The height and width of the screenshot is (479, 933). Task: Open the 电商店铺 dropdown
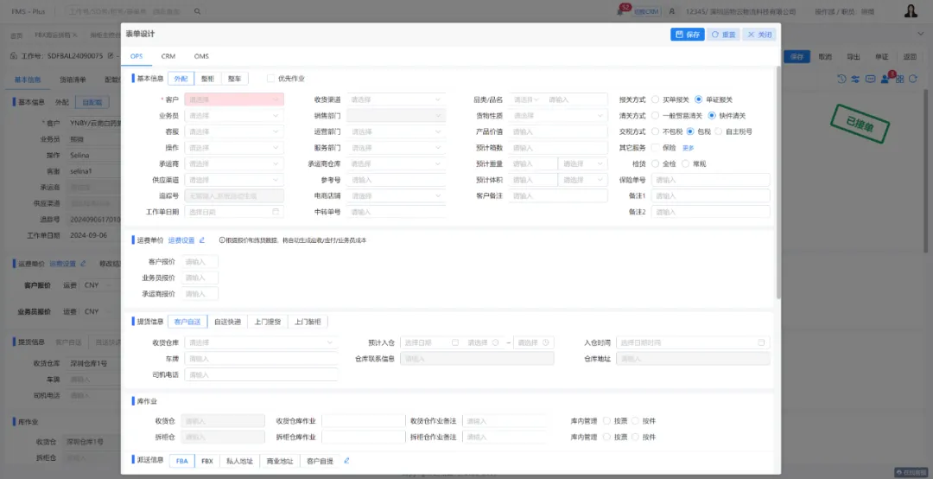pos(396,196)
